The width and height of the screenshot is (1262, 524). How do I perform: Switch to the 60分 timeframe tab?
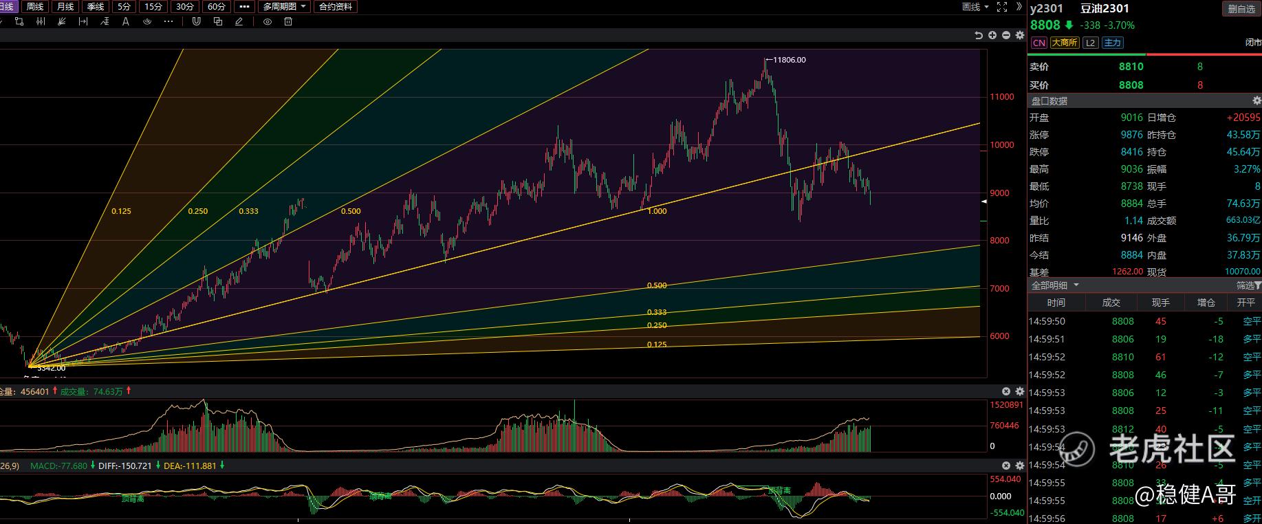pyautogui.click(x=216, y=7)
